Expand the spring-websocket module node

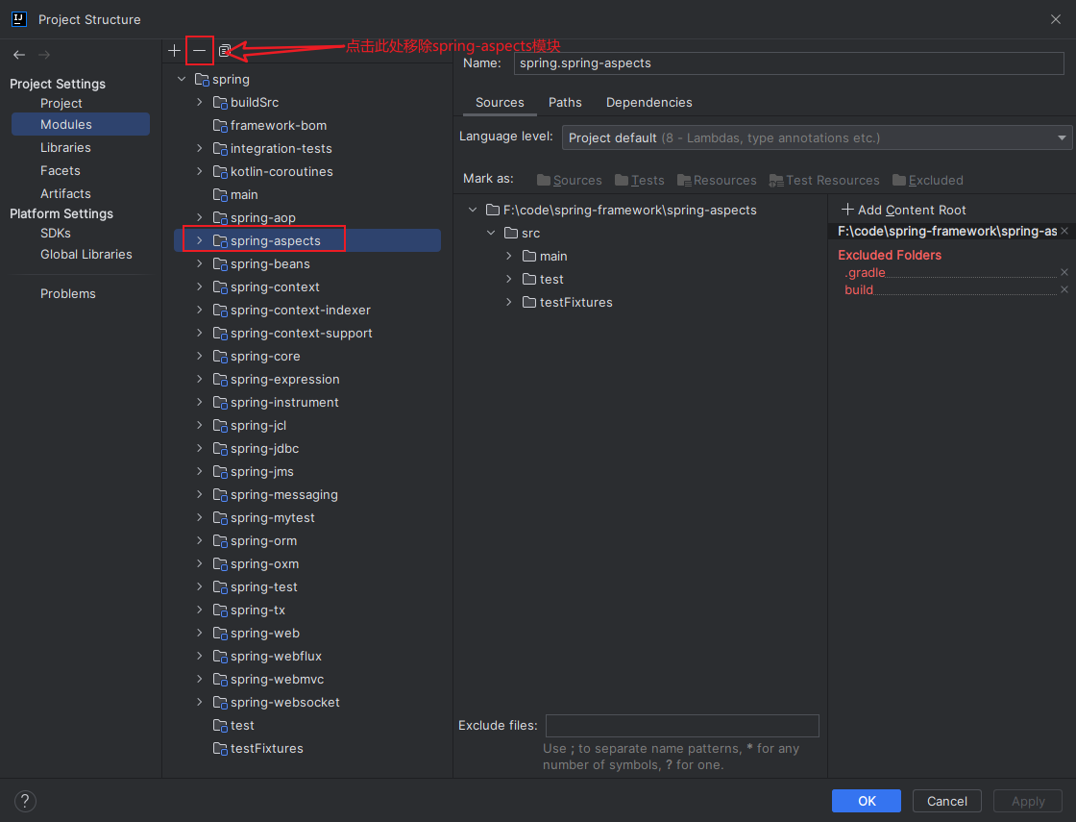[200, 703]
